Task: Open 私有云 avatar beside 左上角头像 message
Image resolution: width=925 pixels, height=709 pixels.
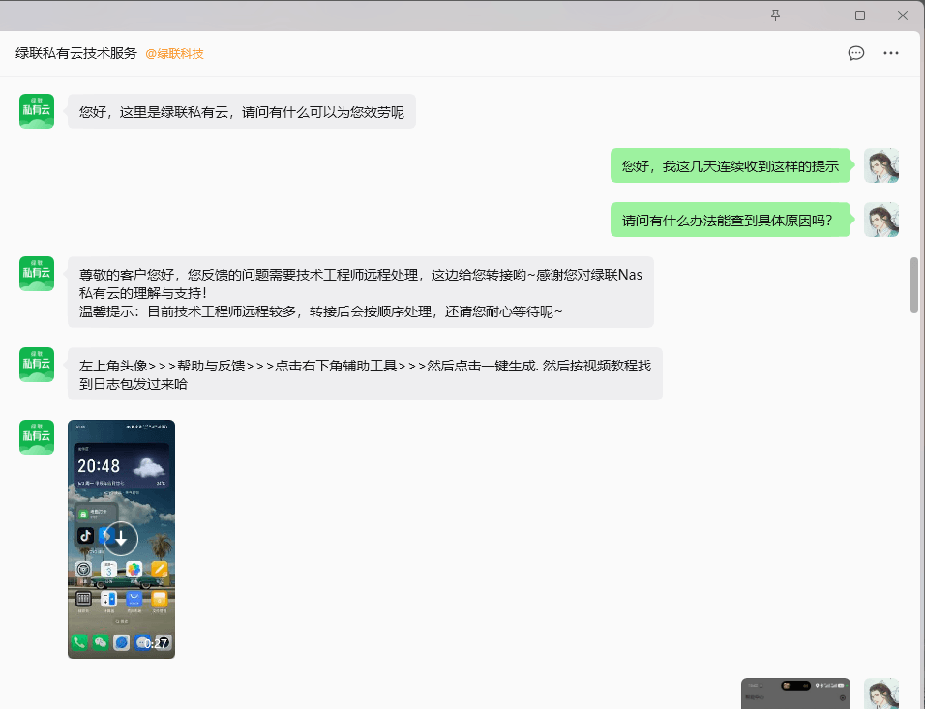Action: pos(37,365)
